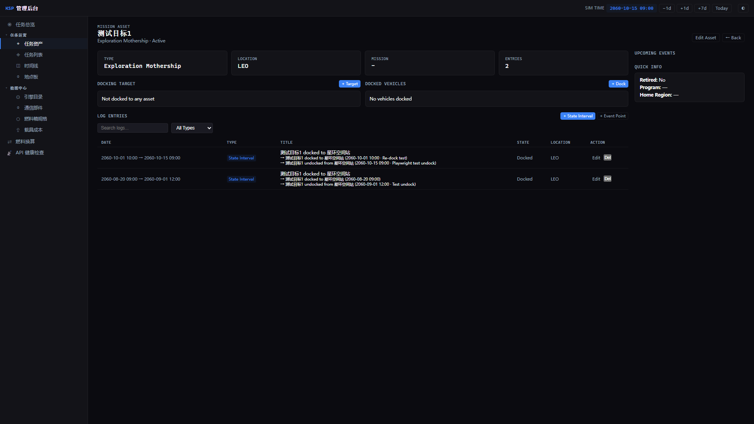The width and height of the screenshot is (754, 424).
Task: Click the 'Home Region' quick info line
Action: (659, 95)
